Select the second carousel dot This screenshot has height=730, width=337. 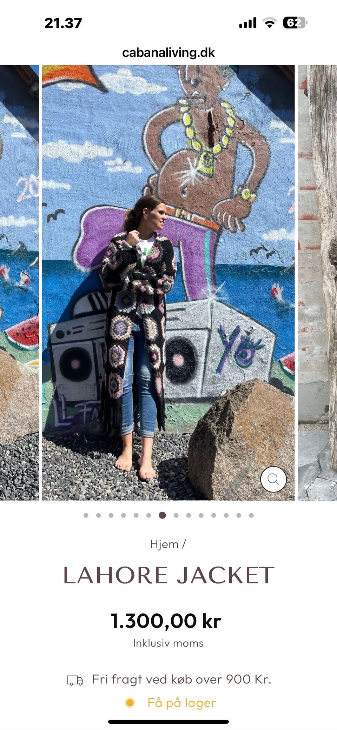tap(99, 515)
